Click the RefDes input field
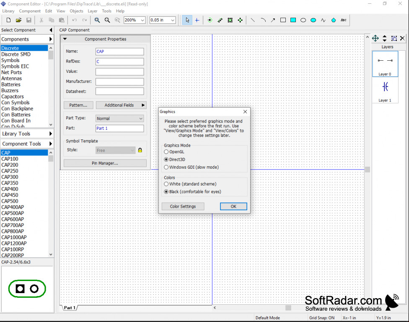 (x=120, y=62)
